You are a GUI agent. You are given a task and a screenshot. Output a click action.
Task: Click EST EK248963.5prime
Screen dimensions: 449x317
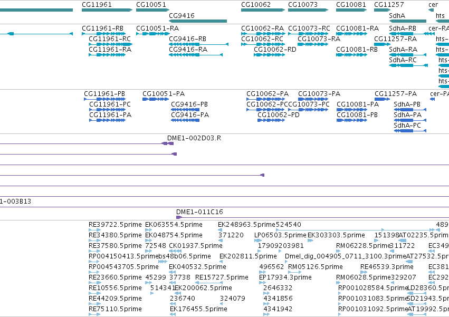220,230
